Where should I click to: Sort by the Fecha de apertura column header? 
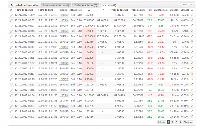(x=24, y=10)
